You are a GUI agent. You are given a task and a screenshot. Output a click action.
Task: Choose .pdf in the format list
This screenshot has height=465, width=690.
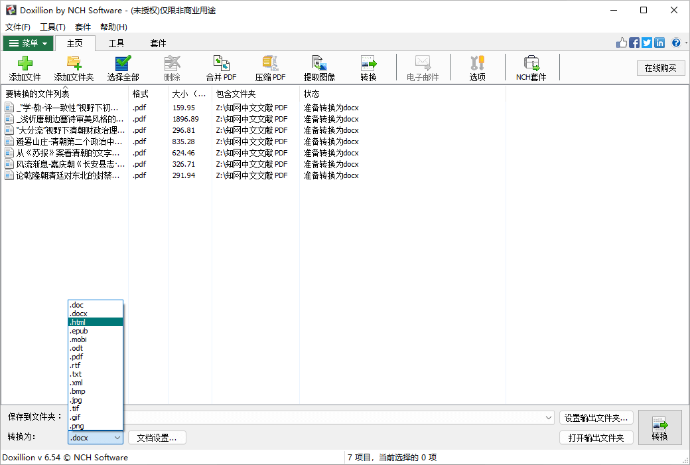96,357
